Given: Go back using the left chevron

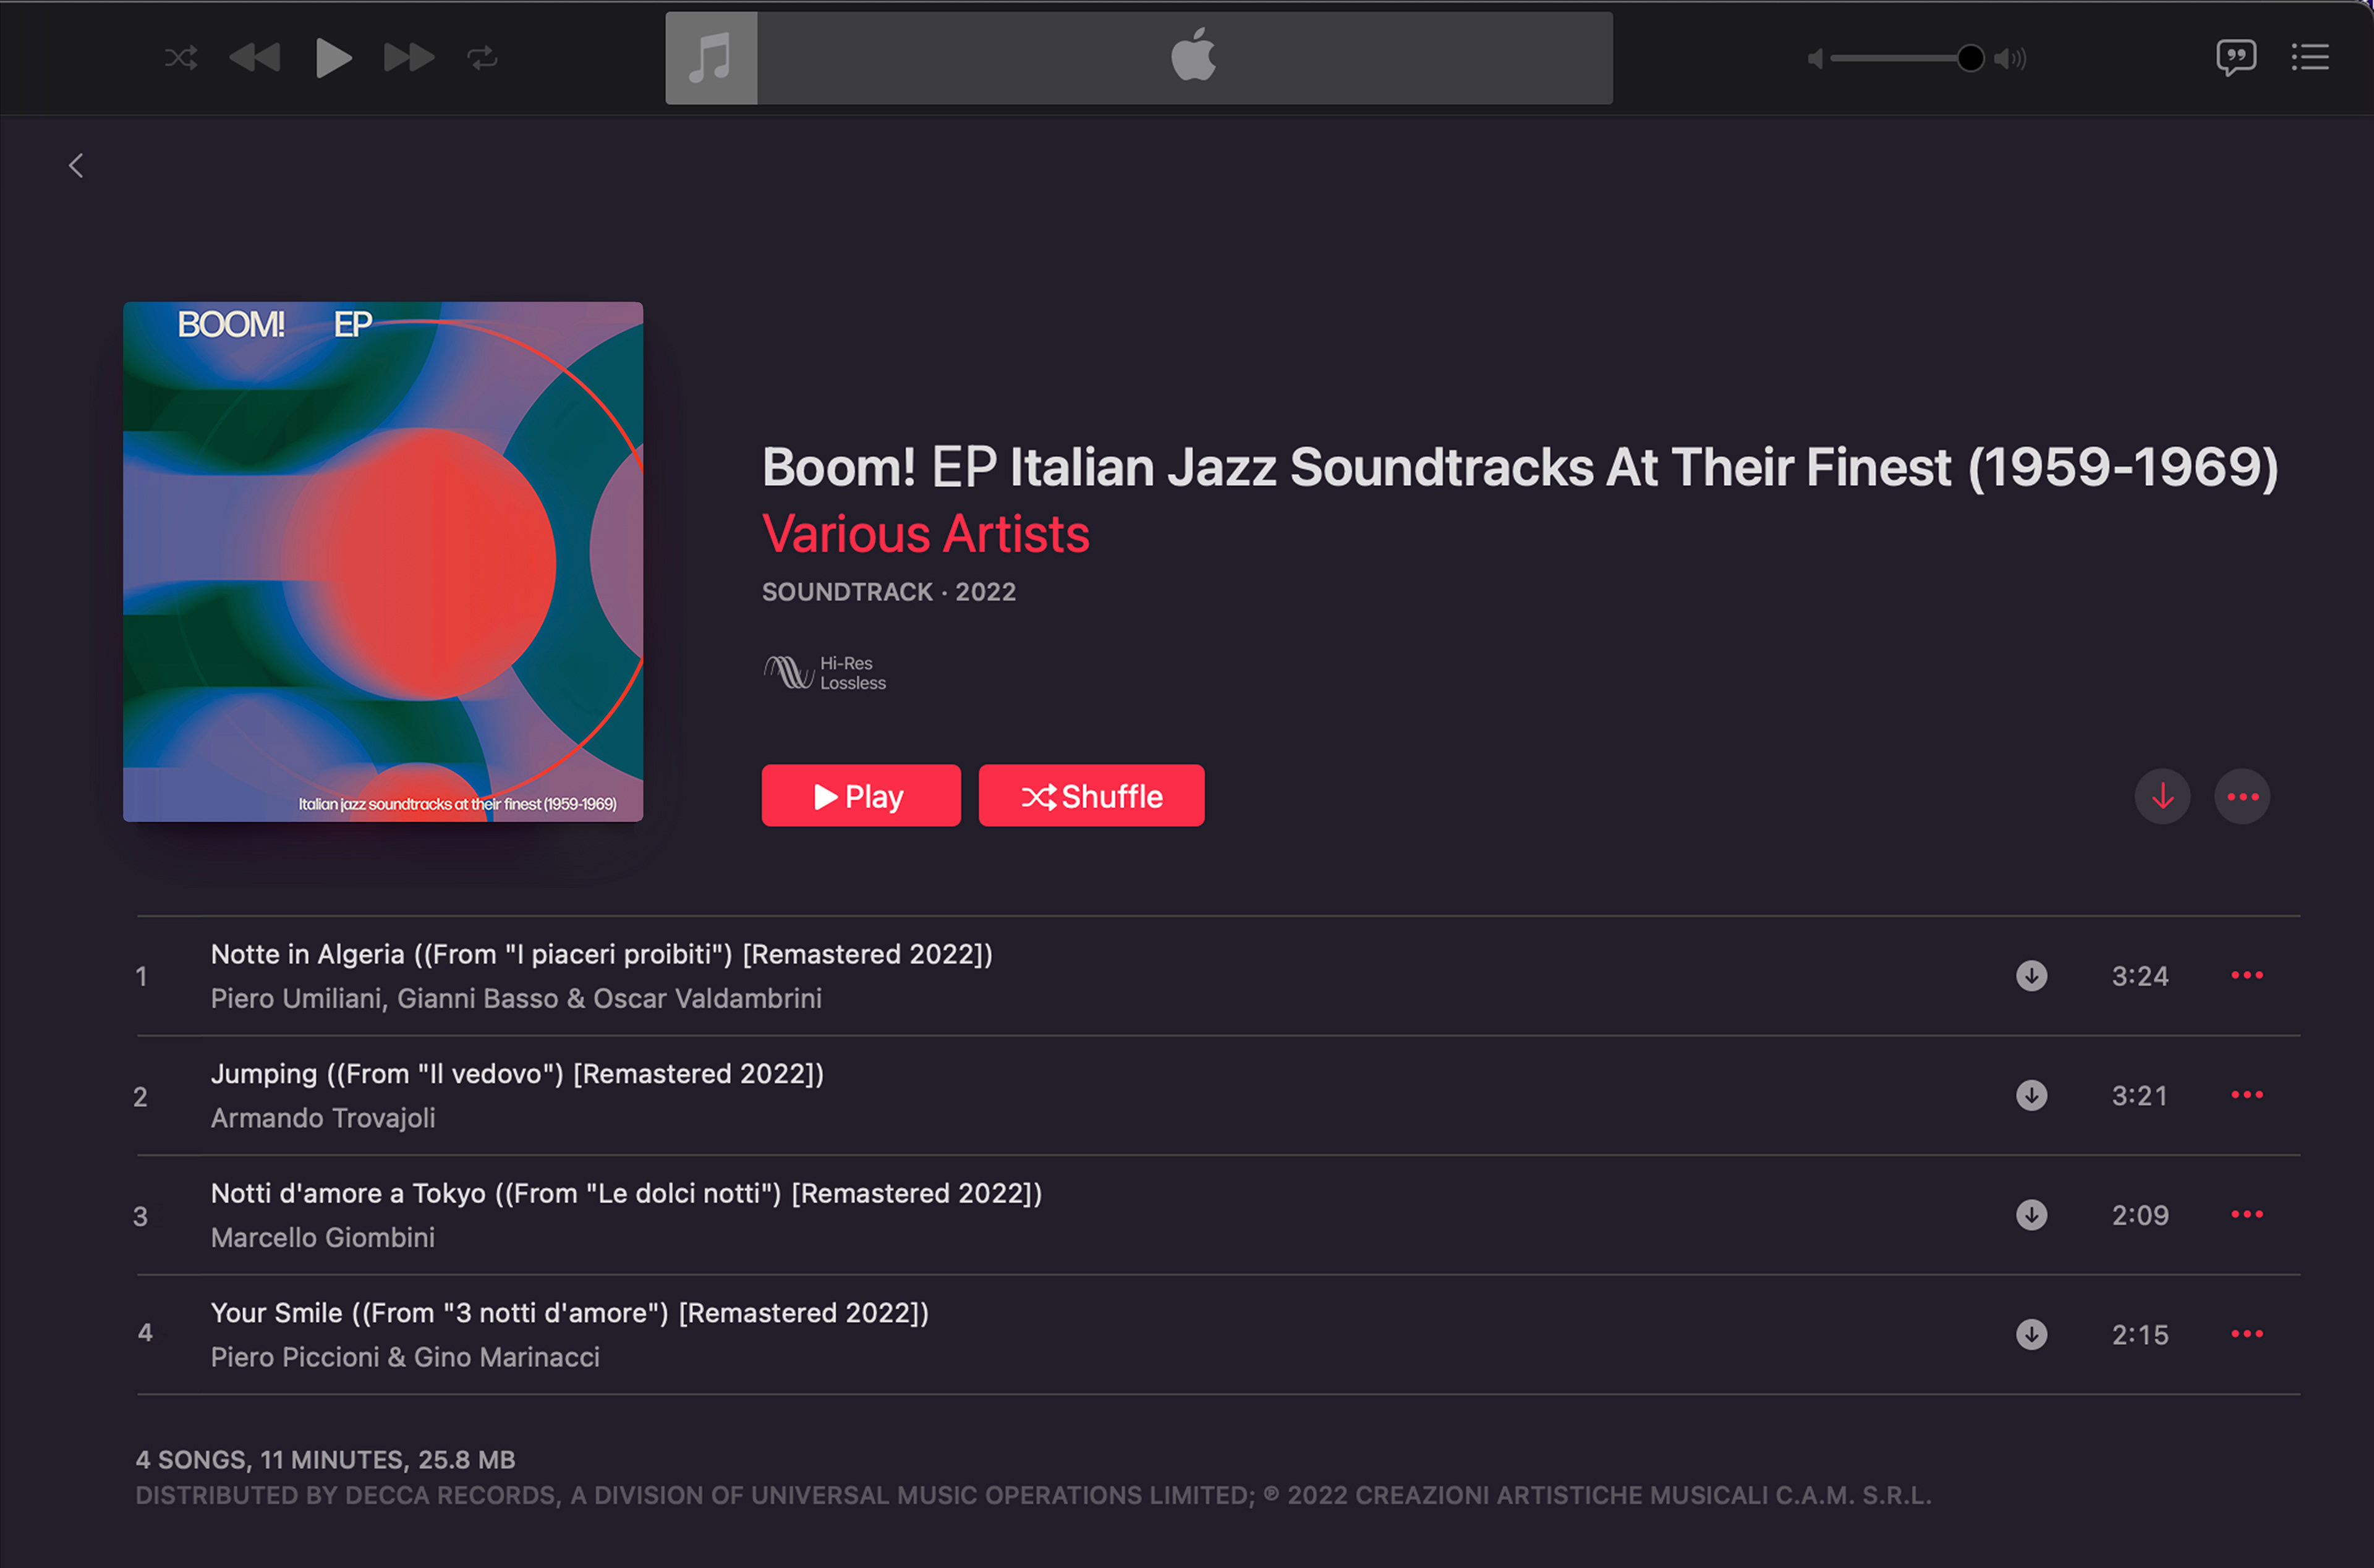Looking at the screenshot, I should [x=76, y=165].
